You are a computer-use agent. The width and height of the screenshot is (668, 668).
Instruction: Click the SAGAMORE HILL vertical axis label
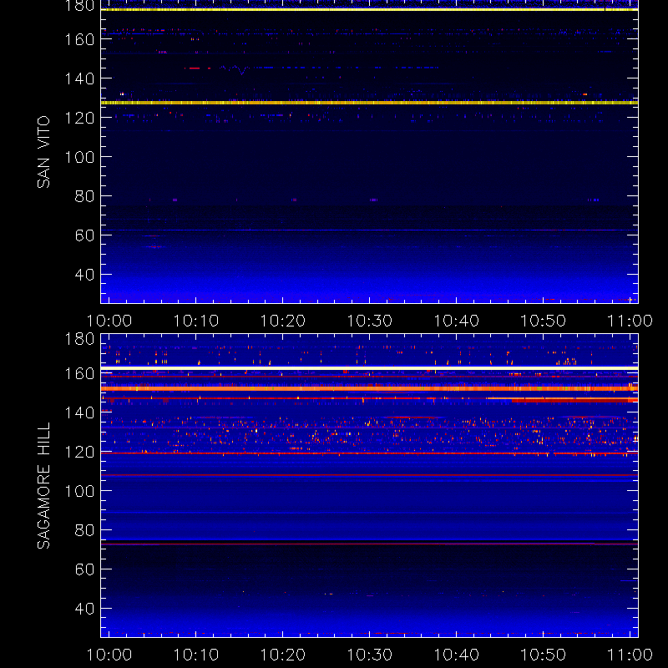pos(43,485)
